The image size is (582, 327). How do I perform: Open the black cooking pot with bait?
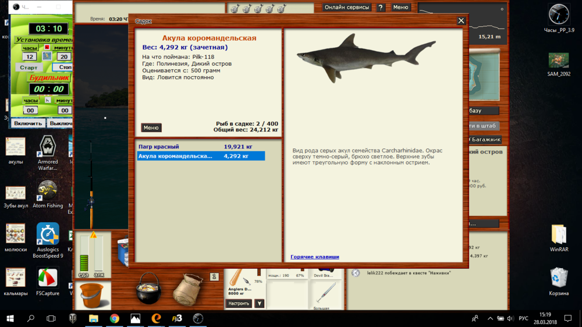click(148, 288)
